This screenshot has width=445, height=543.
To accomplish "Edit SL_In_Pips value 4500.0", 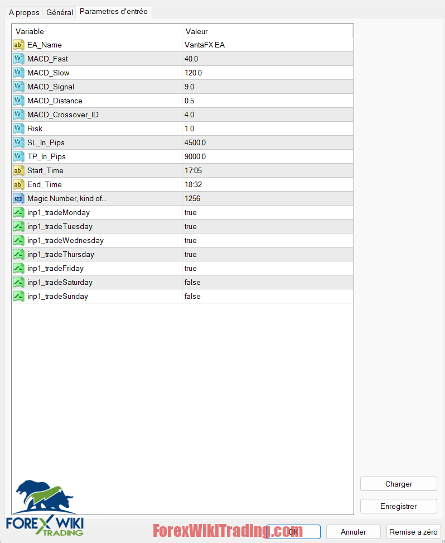I will [268, 142].
